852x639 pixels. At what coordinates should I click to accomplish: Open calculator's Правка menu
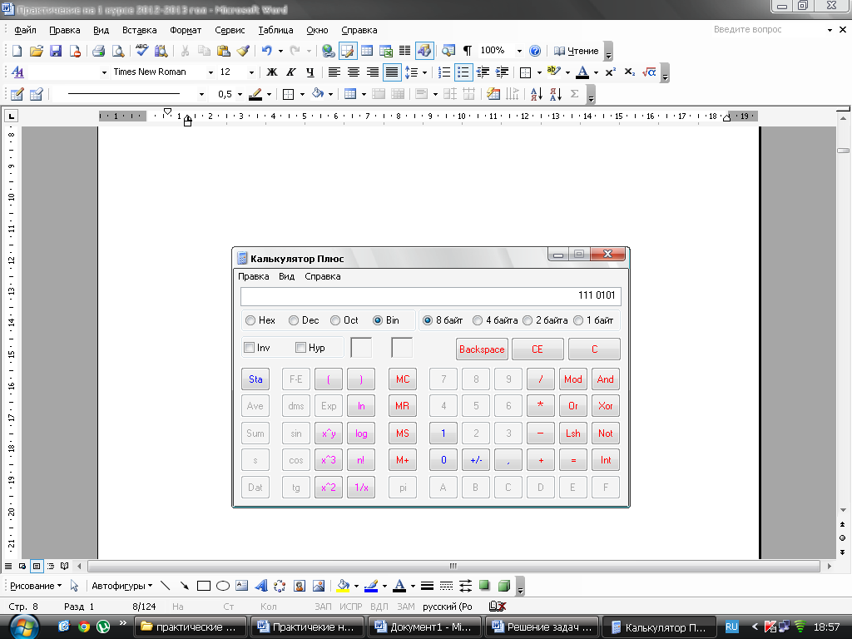(253, 276)
